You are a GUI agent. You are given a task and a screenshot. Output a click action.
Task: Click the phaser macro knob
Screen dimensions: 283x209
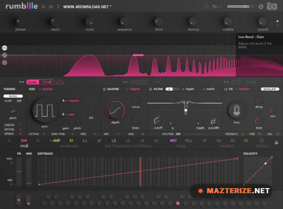coord(19,21)
